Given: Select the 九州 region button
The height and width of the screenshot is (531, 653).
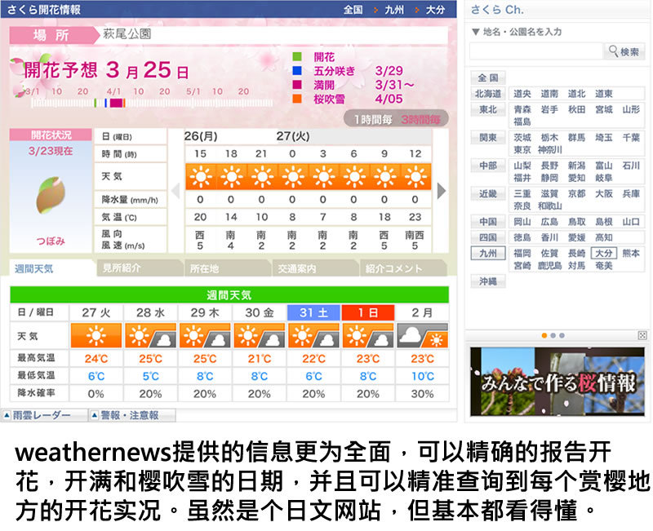Looking at the screenshot, I should pyautogui.click(x=488, y=253).
